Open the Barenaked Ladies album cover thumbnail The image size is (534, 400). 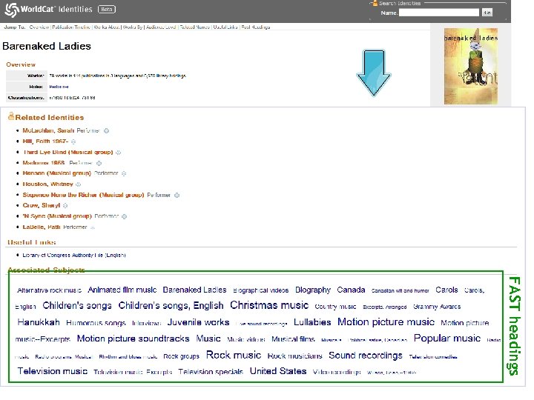[471, 66]
